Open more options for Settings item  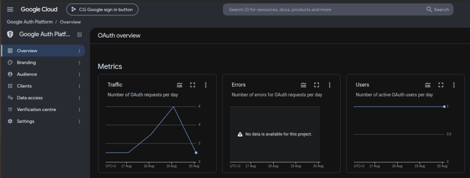tap(79, 122)
